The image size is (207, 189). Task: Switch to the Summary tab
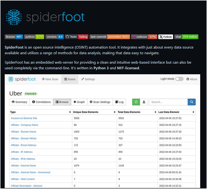(20, 102)
